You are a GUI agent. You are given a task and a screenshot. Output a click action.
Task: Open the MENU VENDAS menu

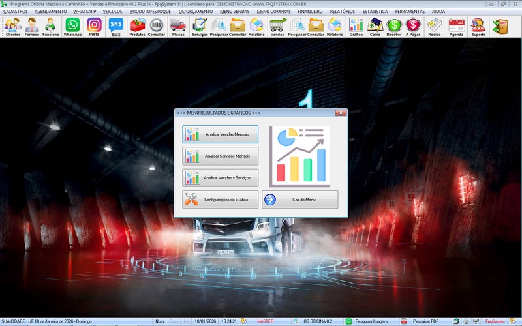(235, 11)
